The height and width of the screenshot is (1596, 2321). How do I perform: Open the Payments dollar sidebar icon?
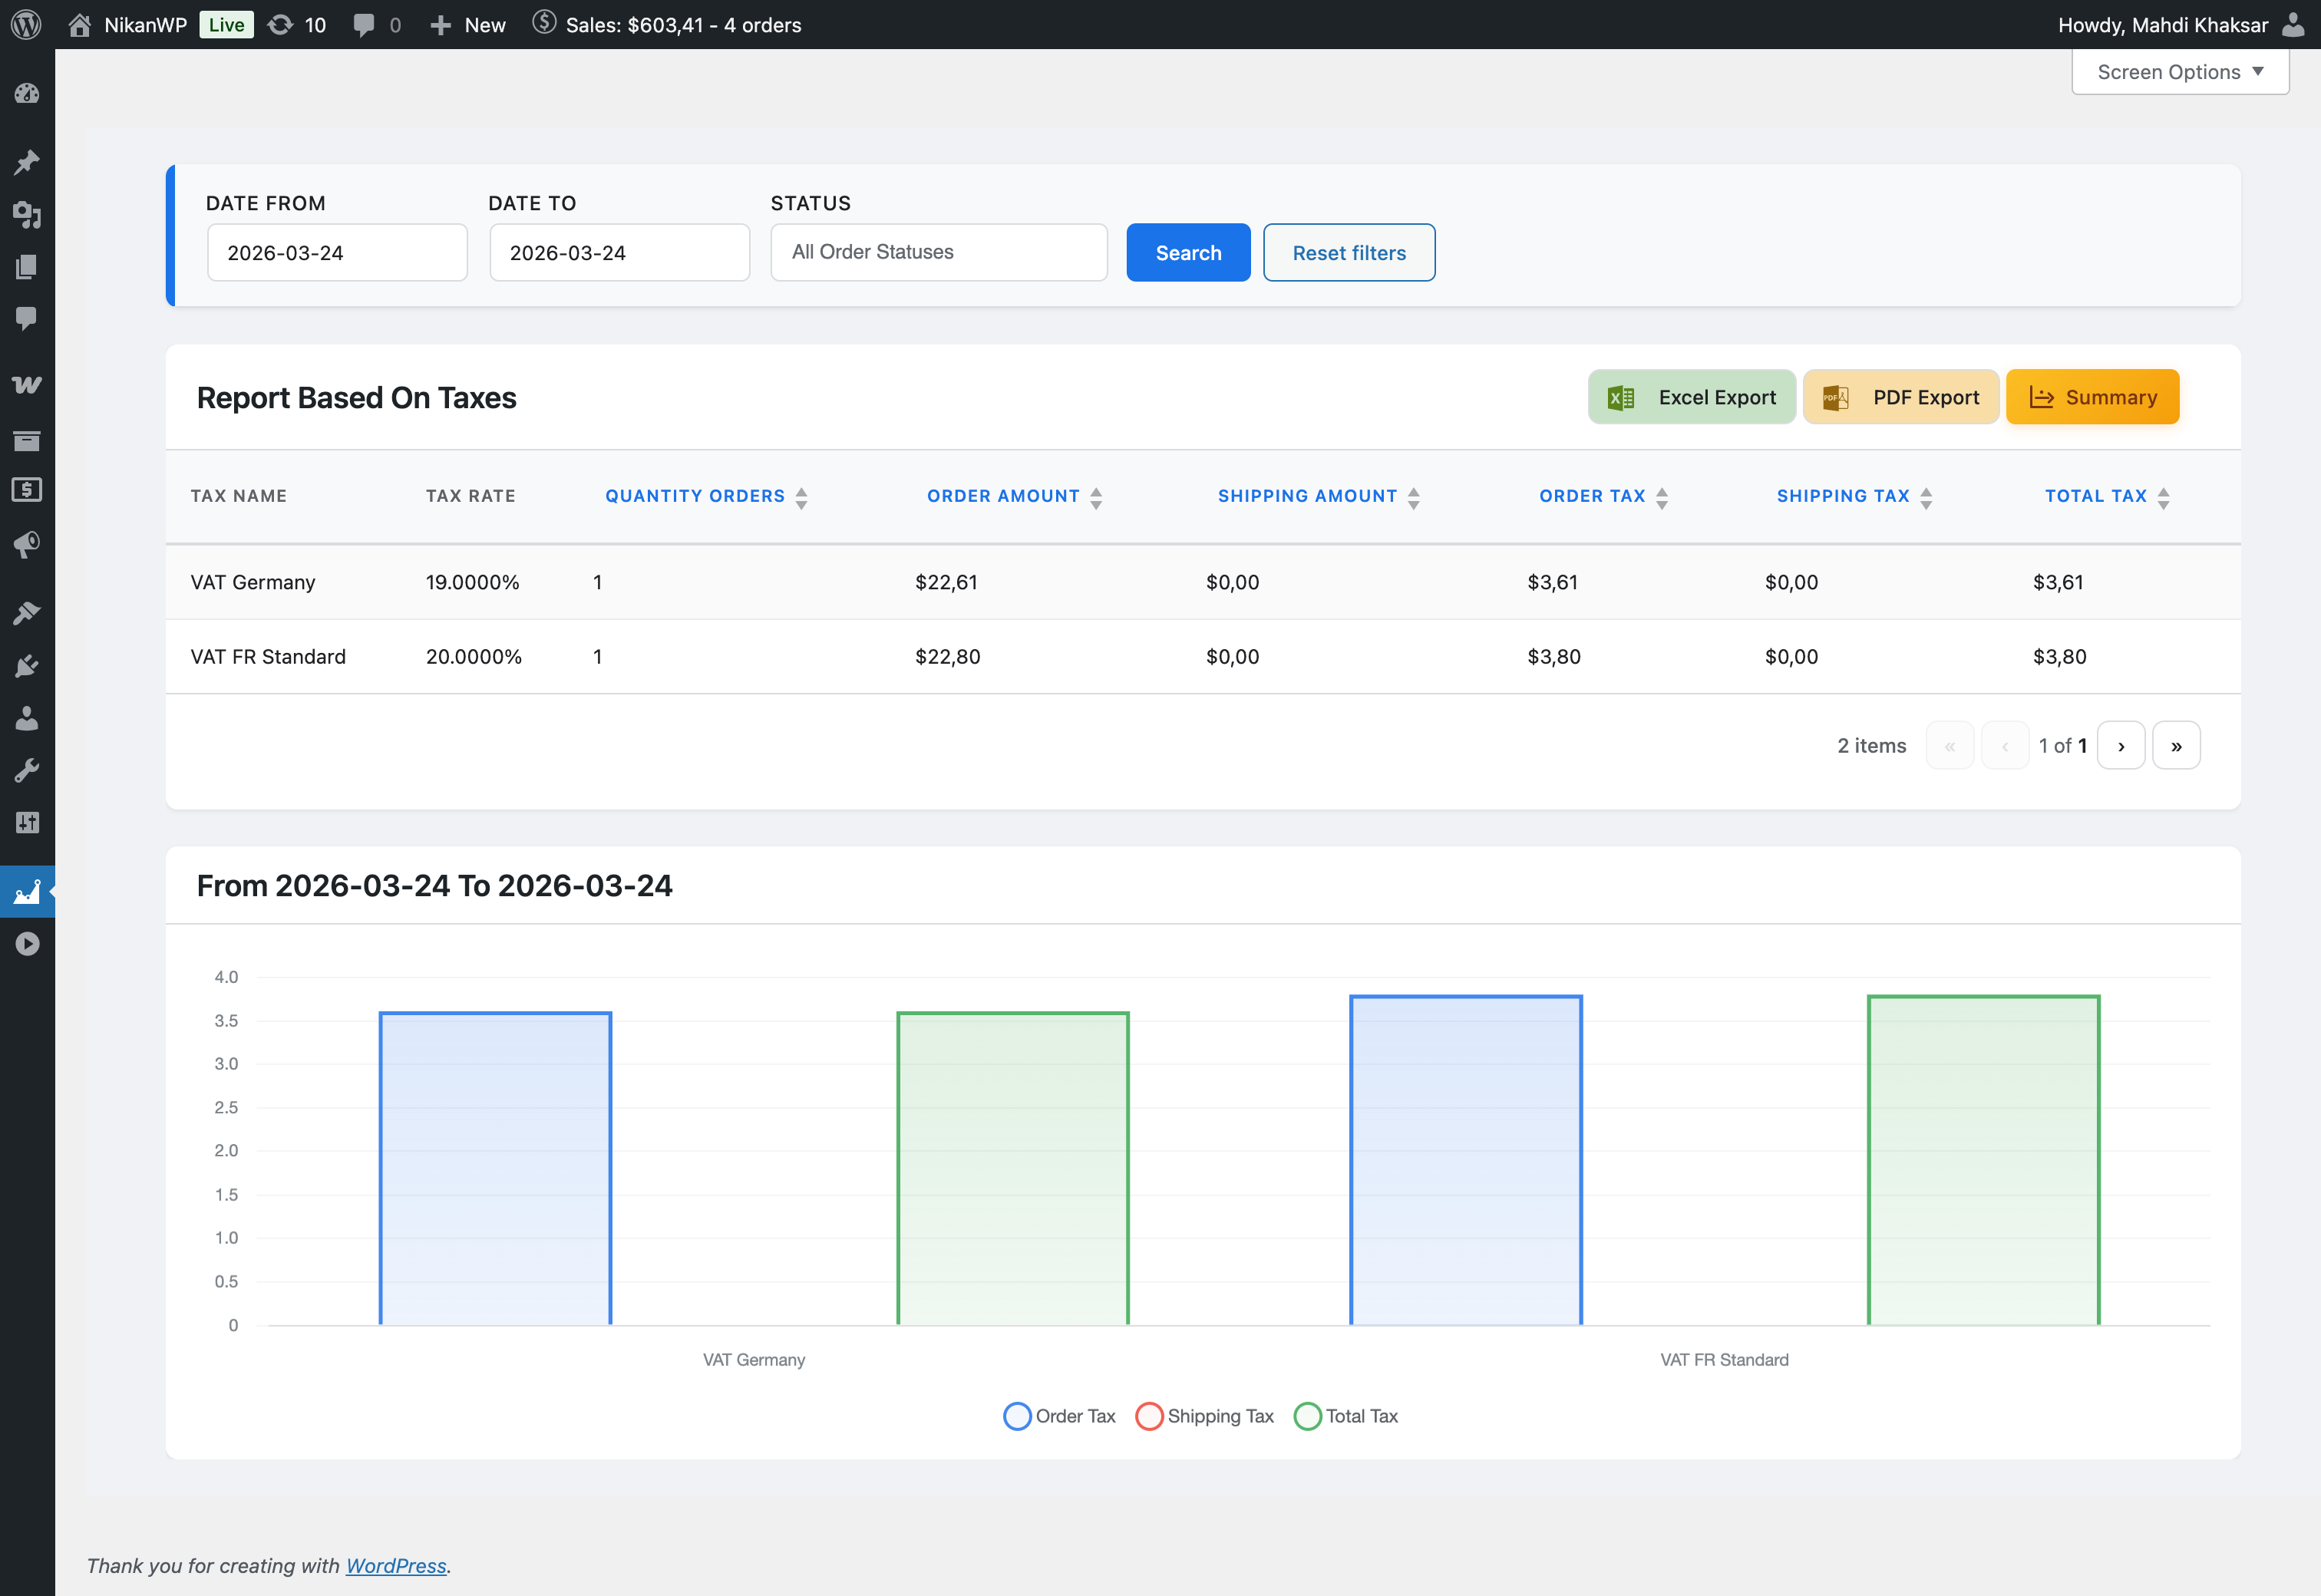(x=27, y=490)
